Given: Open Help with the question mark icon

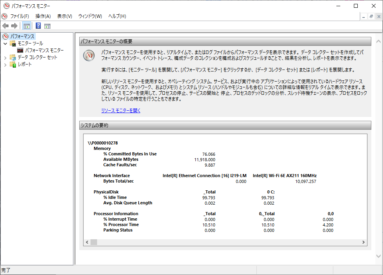Looking at the screenshot, I should [38, 26].
